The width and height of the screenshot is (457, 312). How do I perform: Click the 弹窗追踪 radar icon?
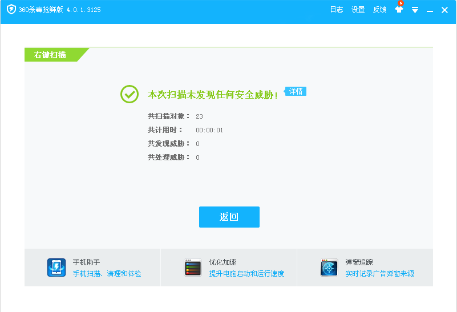[x=329, y=267]
